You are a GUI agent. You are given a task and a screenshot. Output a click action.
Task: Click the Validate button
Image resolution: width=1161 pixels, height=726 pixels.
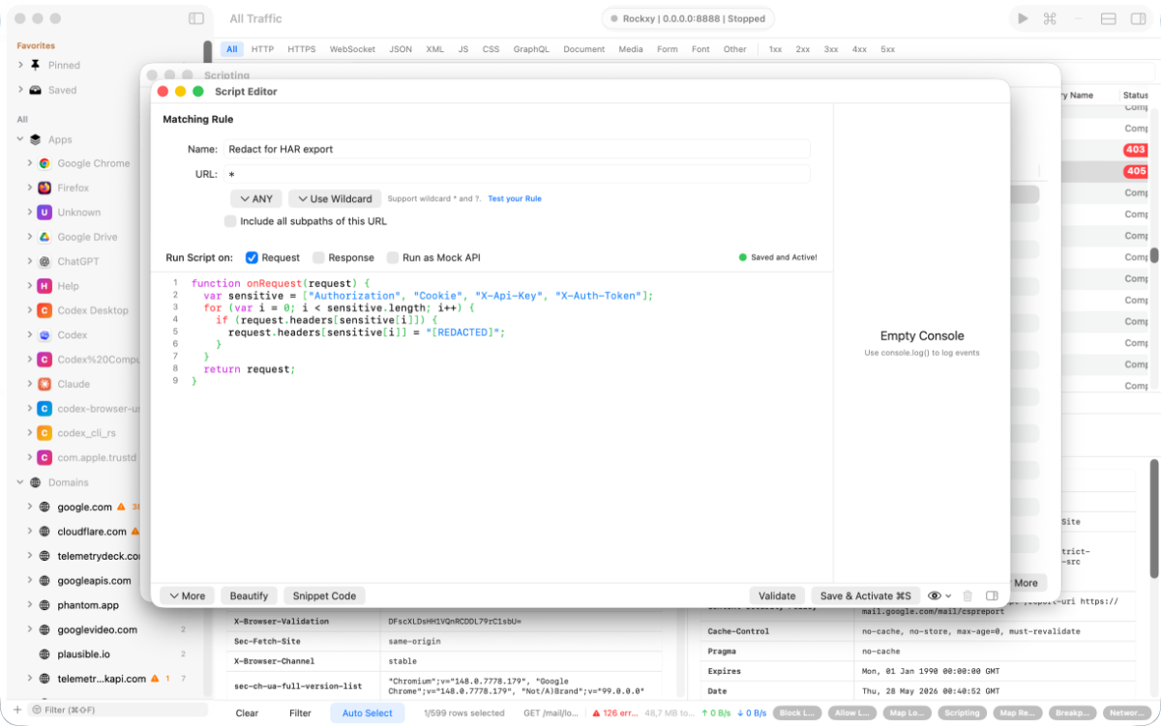777,595
